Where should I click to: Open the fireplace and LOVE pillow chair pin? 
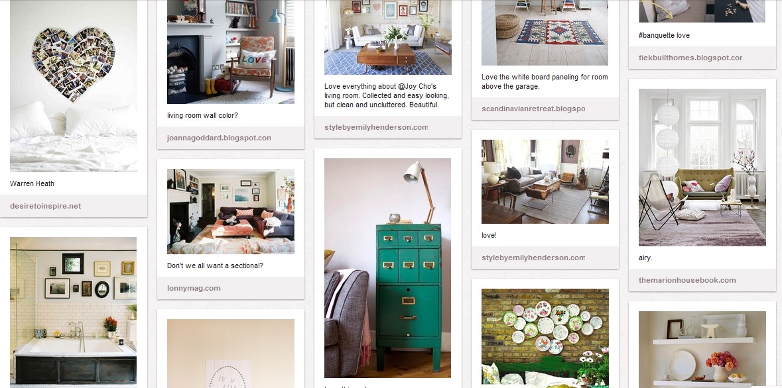pos(230,52)
